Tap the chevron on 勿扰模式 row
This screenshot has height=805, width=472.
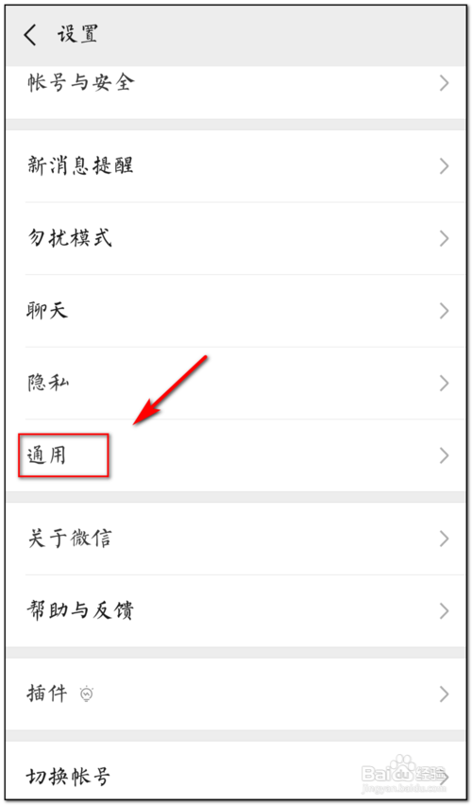coord(445,238)
